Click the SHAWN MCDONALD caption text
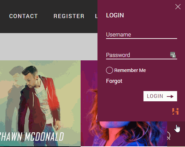 point(32,136)
